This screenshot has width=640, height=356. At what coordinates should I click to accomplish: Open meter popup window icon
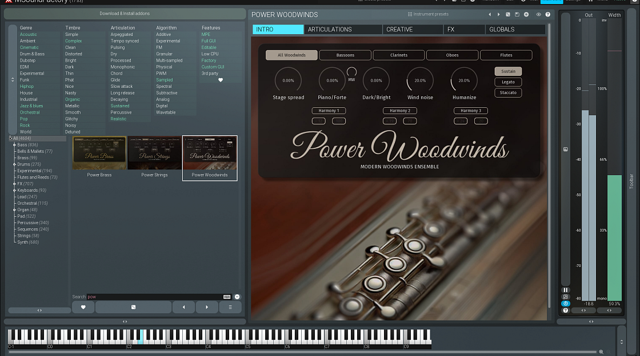565,297
